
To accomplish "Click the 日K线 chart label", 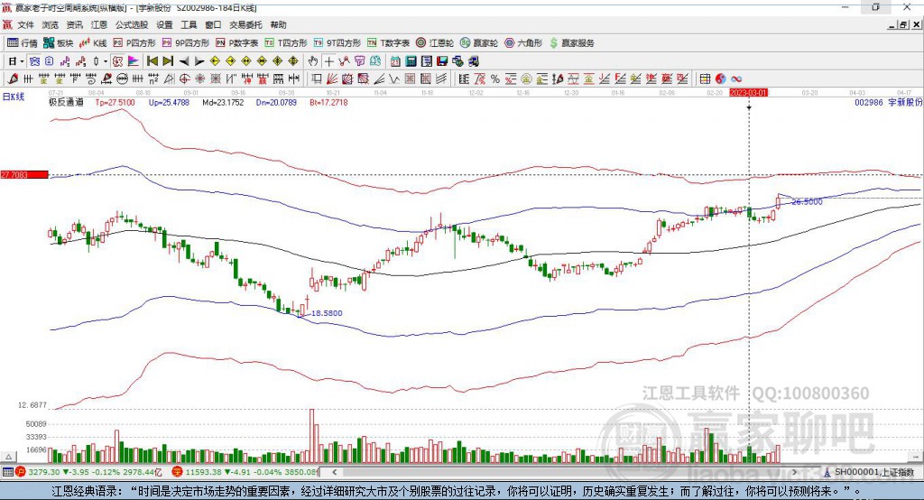I will click(x=14, y=97).
